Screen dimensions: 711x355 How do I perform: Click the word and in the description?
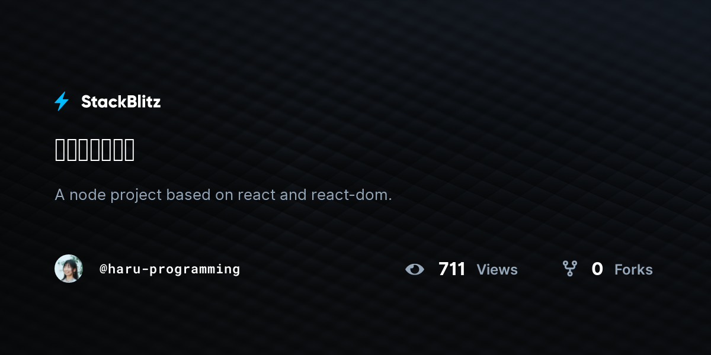293,195
